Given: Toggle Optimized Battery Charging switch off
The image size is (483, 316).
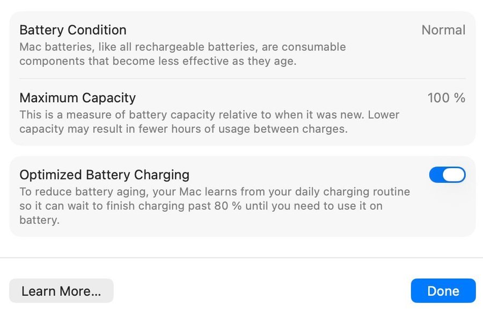Looking at the screenshot, I should [x=447, y=175].
